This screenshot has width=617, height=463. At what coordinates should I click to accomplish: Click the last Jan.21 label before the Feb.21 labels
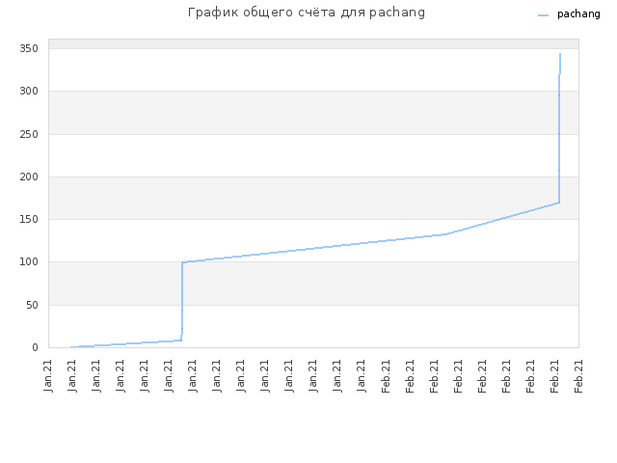(362, 376)
